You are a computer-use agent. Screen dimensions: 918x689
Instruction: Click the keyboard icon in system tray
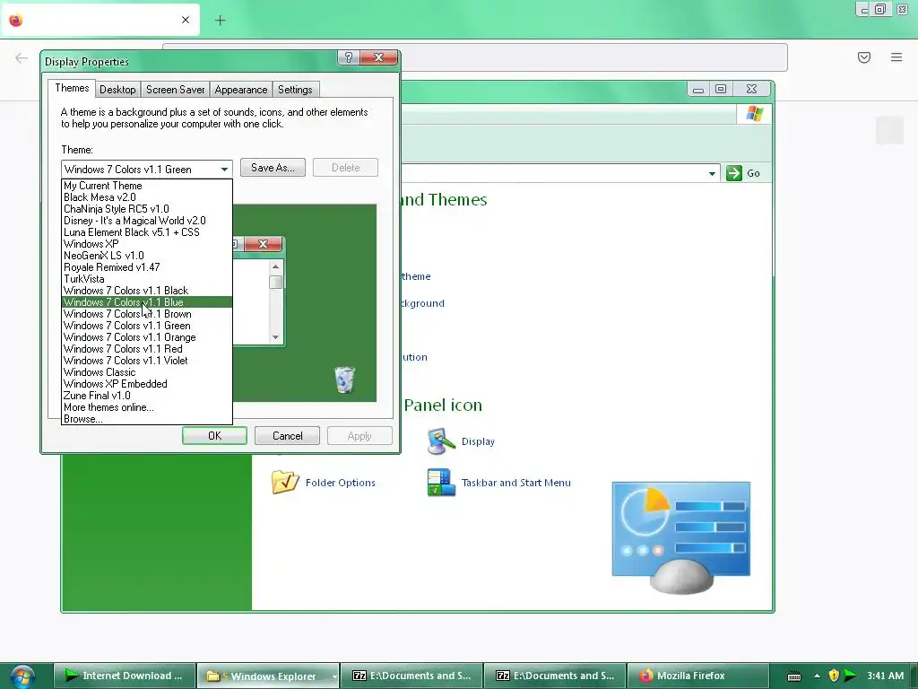pos(794,676)
